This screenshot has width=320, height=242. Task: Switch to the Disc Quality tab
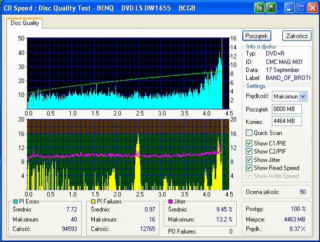(25, 23)
